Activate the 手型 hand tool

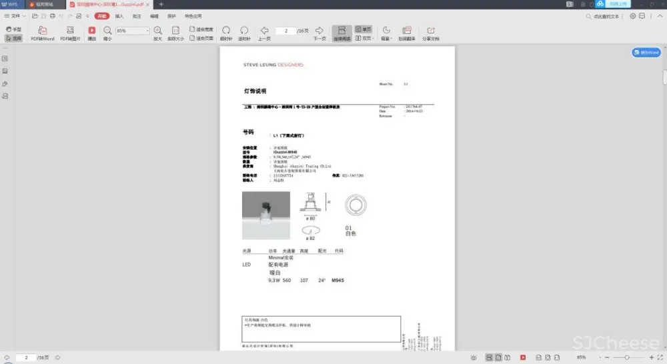13,29
